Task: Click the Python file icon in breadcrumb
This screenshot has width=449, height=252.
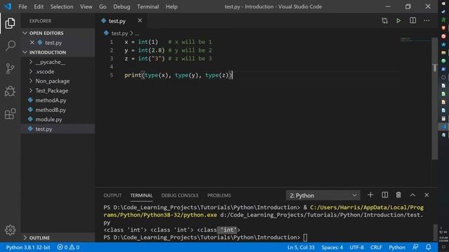Action: pyautogui.click(x=106, y=33)
